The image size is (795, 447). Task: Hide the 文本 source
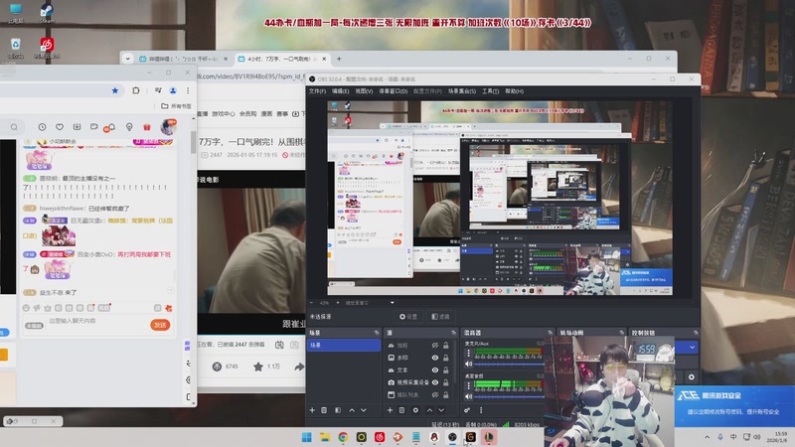(434, 370)
